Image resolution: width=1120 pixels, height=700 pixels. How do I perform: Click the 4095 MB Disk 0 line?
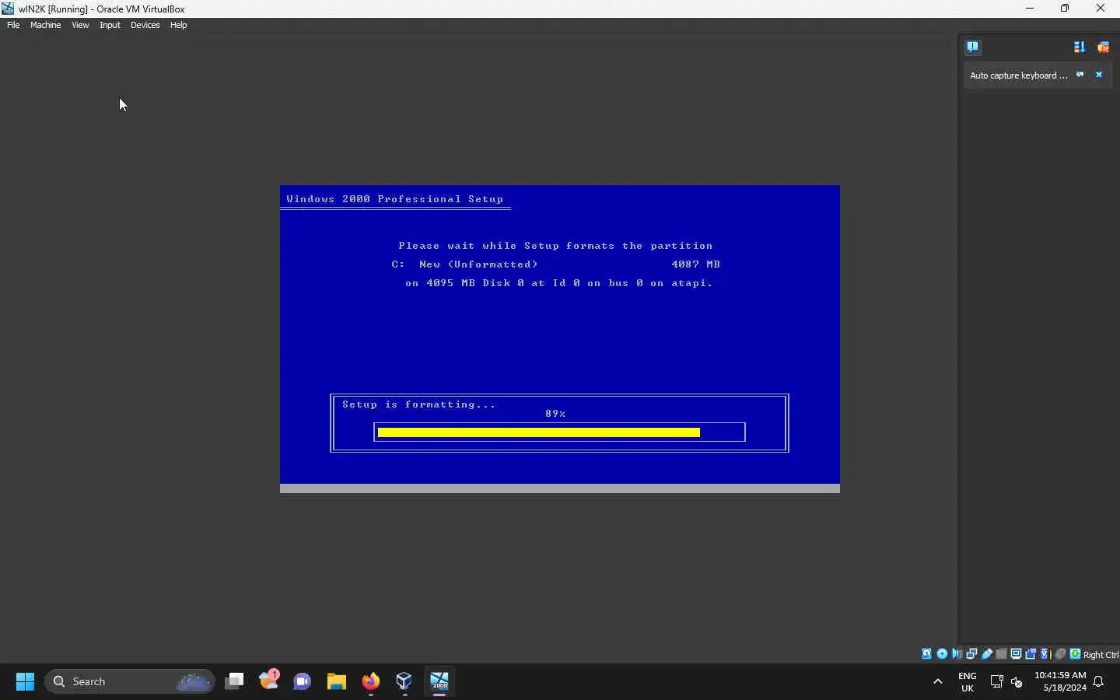[x=558, y=283]
